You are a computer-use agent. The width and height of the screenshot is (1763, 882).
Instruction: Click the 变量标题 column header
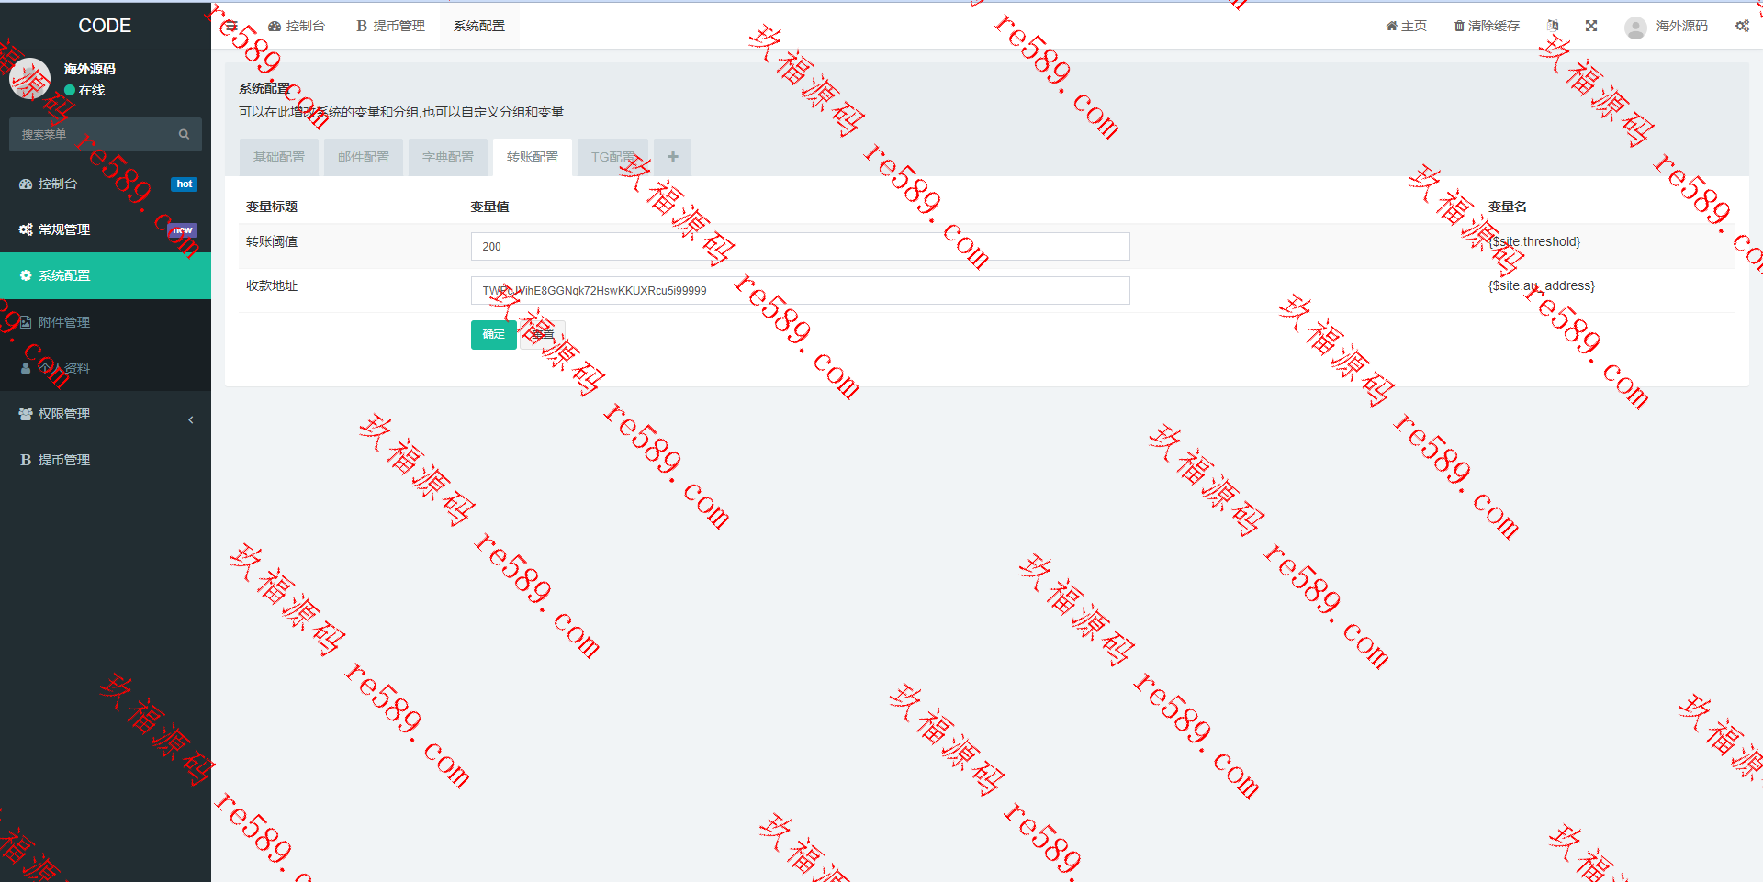[x=272, y=207]
